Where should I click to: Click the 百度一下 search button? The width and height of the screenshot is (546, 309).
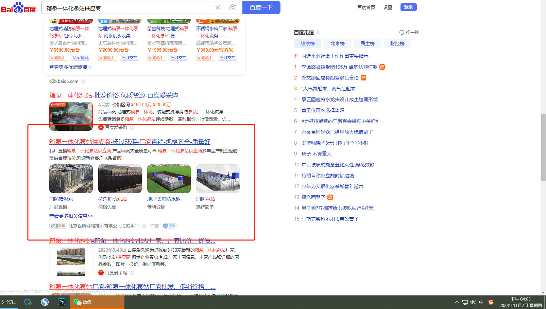pyautogui.click(x=261, y=7)
